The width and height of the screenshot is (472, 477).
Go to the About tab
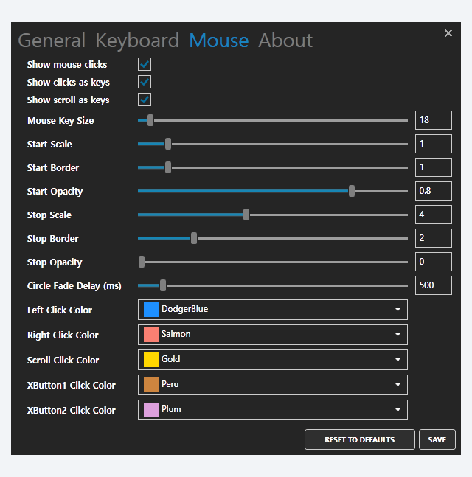click(285, 41)
